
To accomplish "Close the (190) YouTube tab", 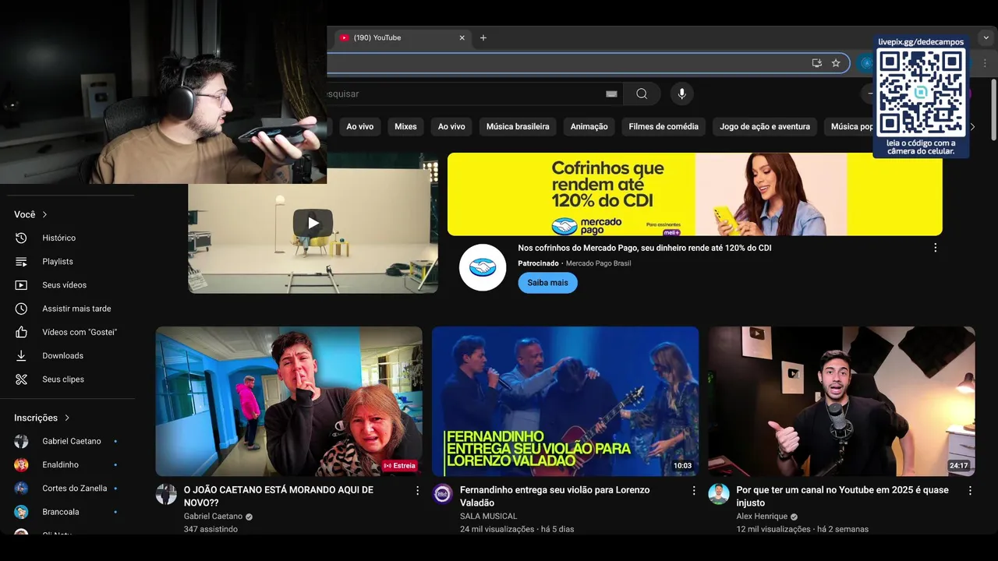I will coord(462,37).
